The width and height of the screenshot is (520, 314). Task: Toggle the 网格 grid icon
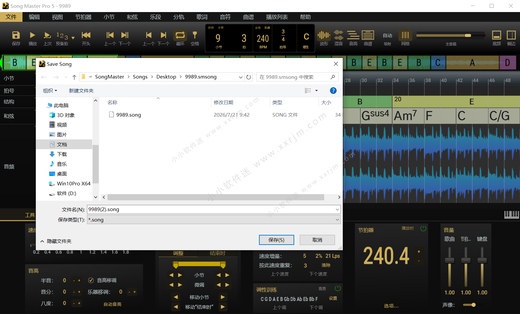tap(405, 35)
